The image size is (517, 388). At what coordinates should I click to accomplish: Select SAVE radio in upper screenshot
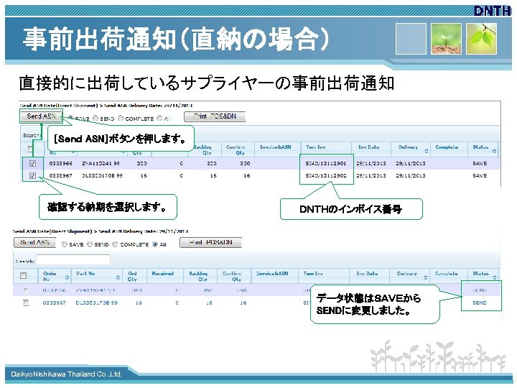(x=70, y=118)
